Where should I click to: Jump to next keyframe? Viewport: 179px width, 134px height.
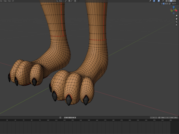[x=73, y=118]
